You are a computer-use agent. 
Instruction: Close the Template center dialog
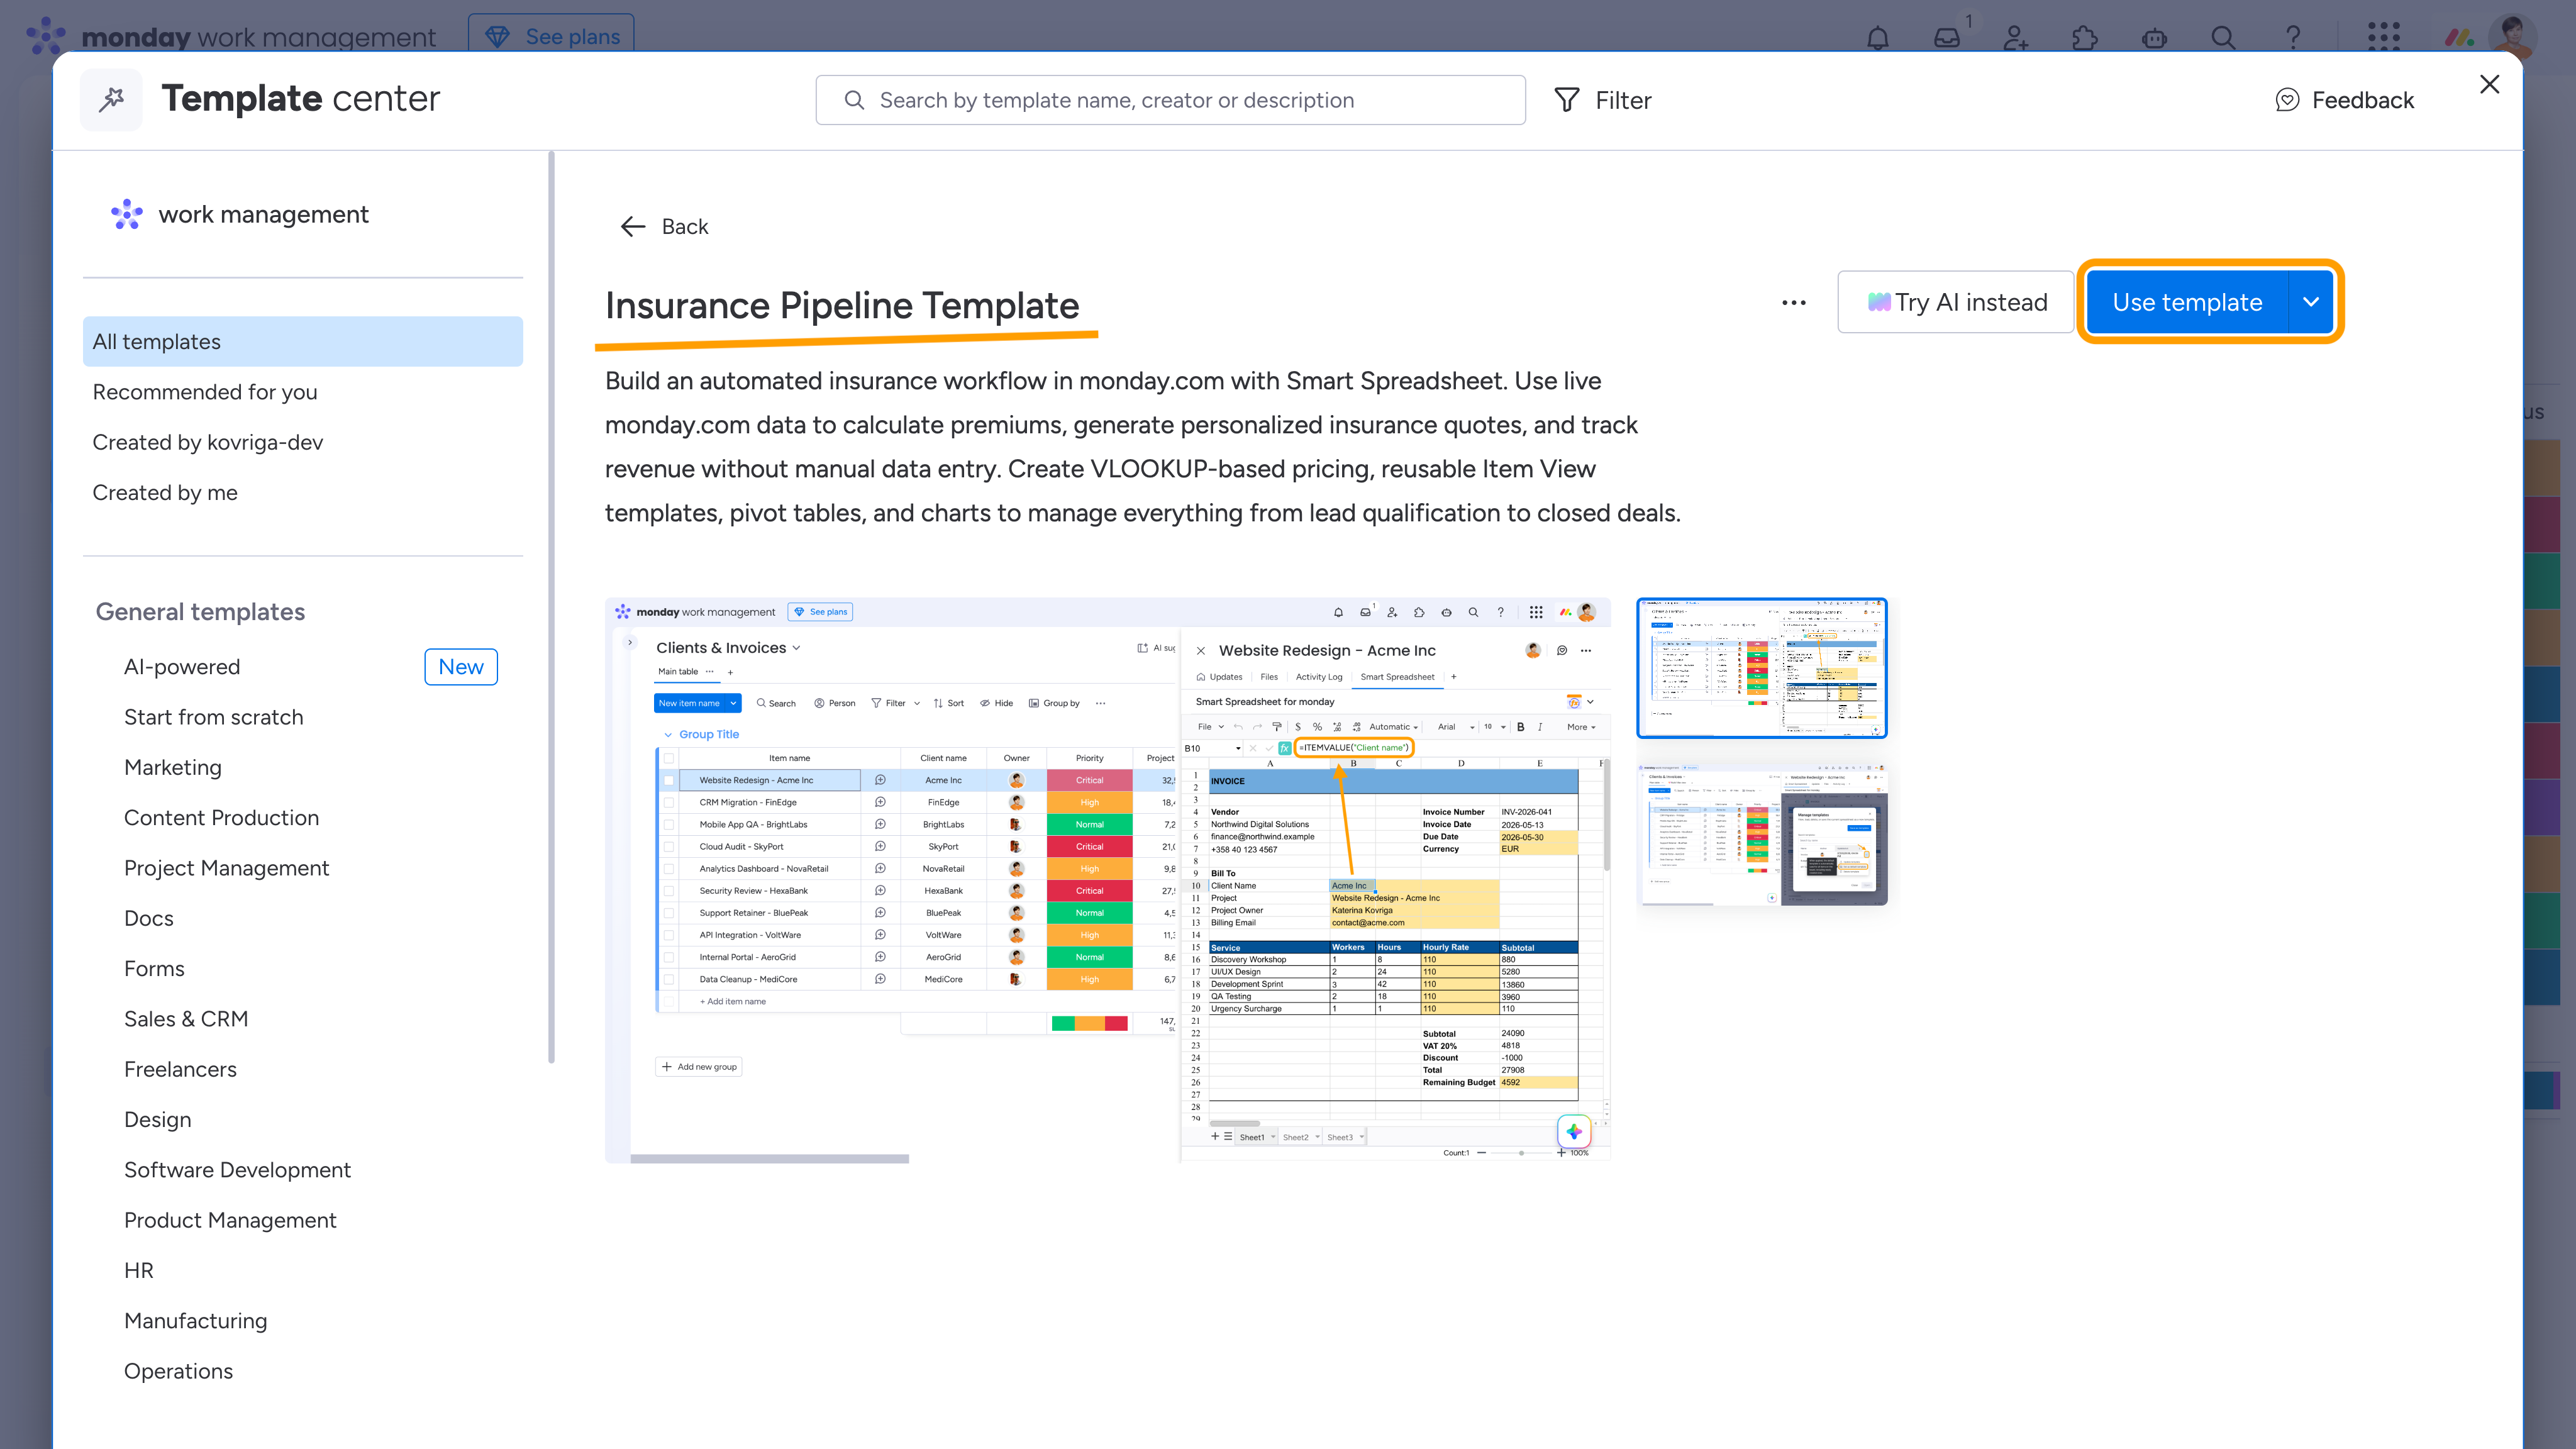point(2490,84)
